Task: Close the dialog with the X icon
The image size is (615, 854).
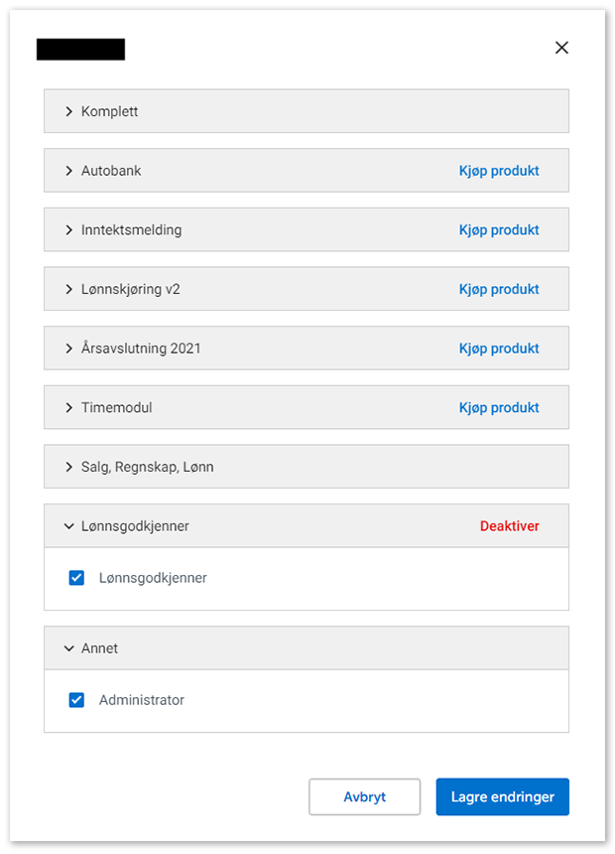Action: tap(561, 48)
